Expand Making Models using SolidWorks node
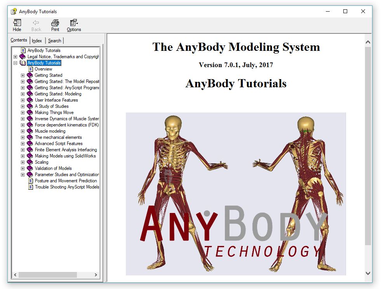Screen dimensions: 381x289 coord(23,156)
